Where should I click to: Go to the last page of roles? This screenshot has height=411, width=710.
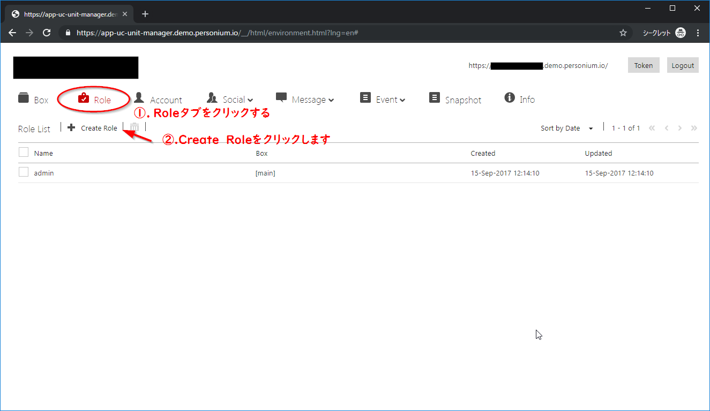pyautogui.click(x=694, y=128)
